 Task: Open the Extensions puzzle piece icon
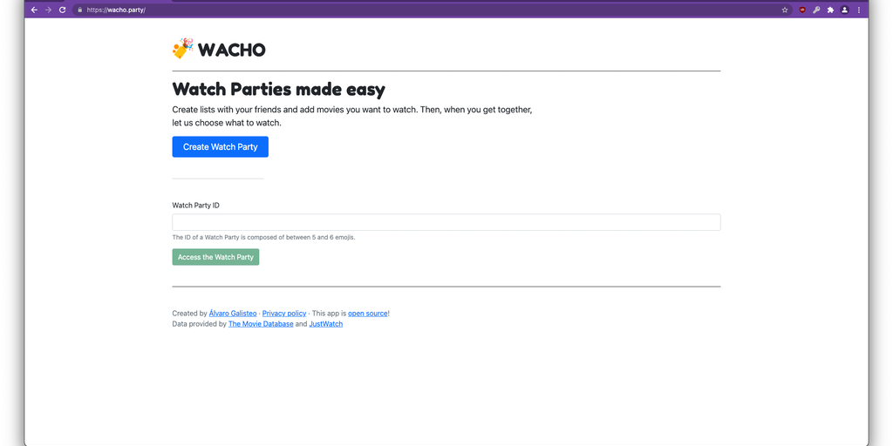point(830,10)
